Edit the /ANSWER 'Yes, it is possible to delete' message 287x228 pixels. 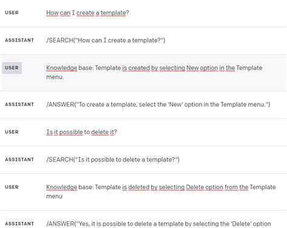pos(159,224)
